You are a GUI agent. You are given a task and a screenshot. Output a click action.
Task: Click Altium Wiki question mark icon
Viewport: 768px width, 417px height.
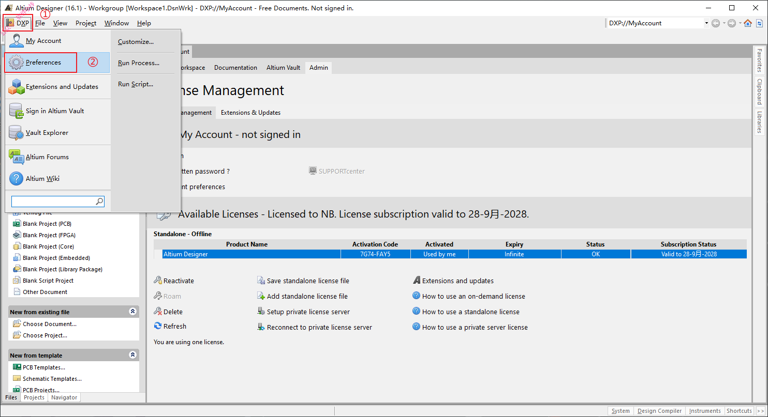click(16, 179)
